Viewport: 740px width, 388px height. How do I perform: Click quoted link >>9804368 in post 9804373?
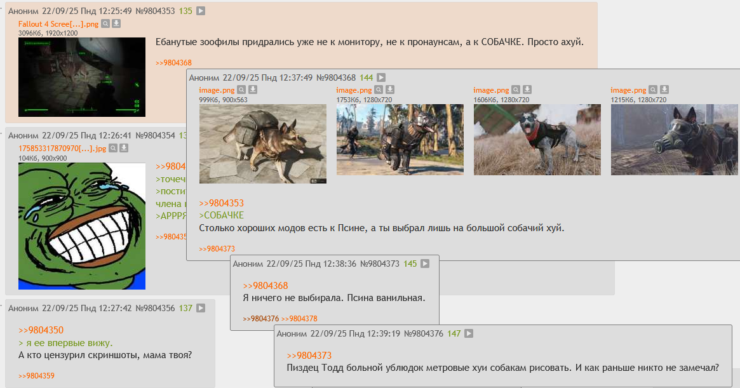(266, 286)
